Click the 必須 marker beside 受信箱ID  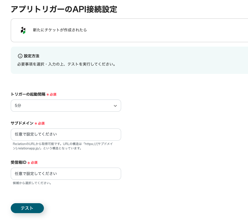tap(34, 163)
